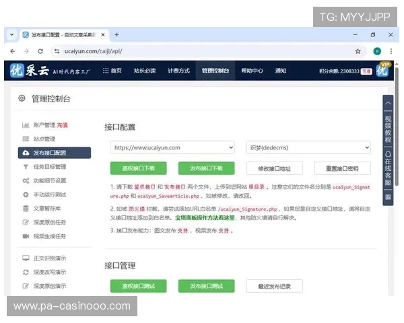The height and width of the screenshot is (323, 404).
Task: Click the up-arrow on the floating side panel
Action: [x=388, y=103]
